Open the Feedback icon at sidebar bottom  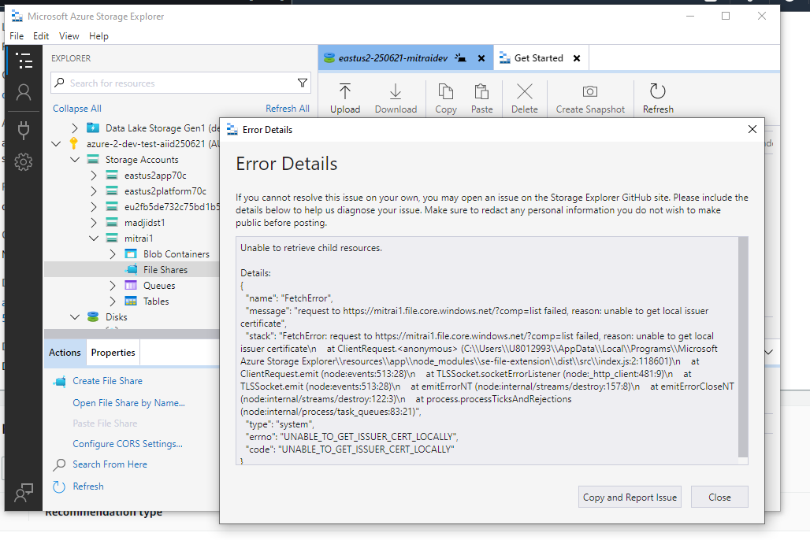pyautogui.click(x=24, y=493)
